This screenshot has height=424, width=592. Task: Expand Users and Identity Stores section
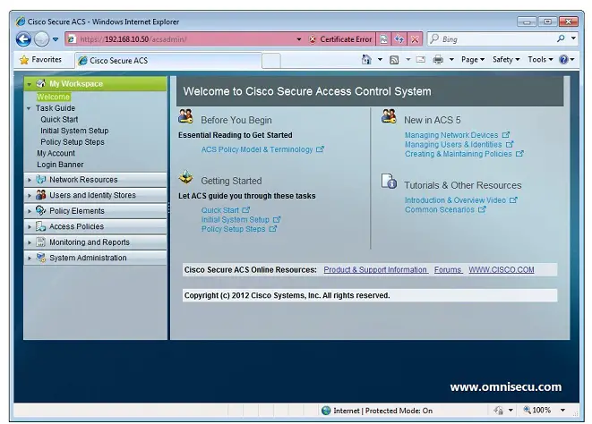click(30, 195)
